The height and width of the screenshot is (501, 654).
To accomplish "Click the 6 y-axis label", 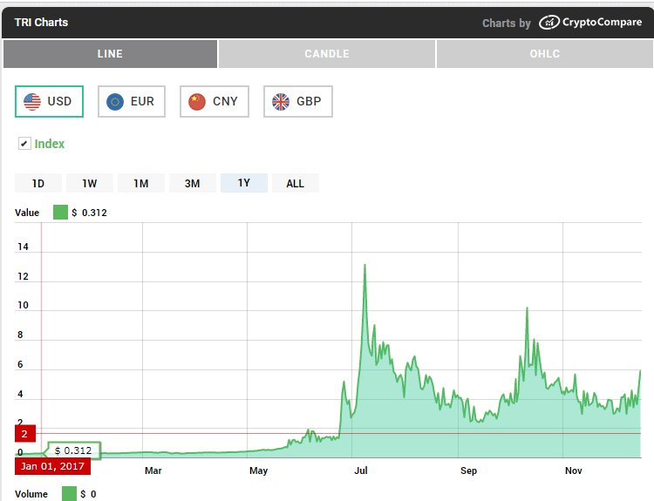I will (x=20, y=364).
